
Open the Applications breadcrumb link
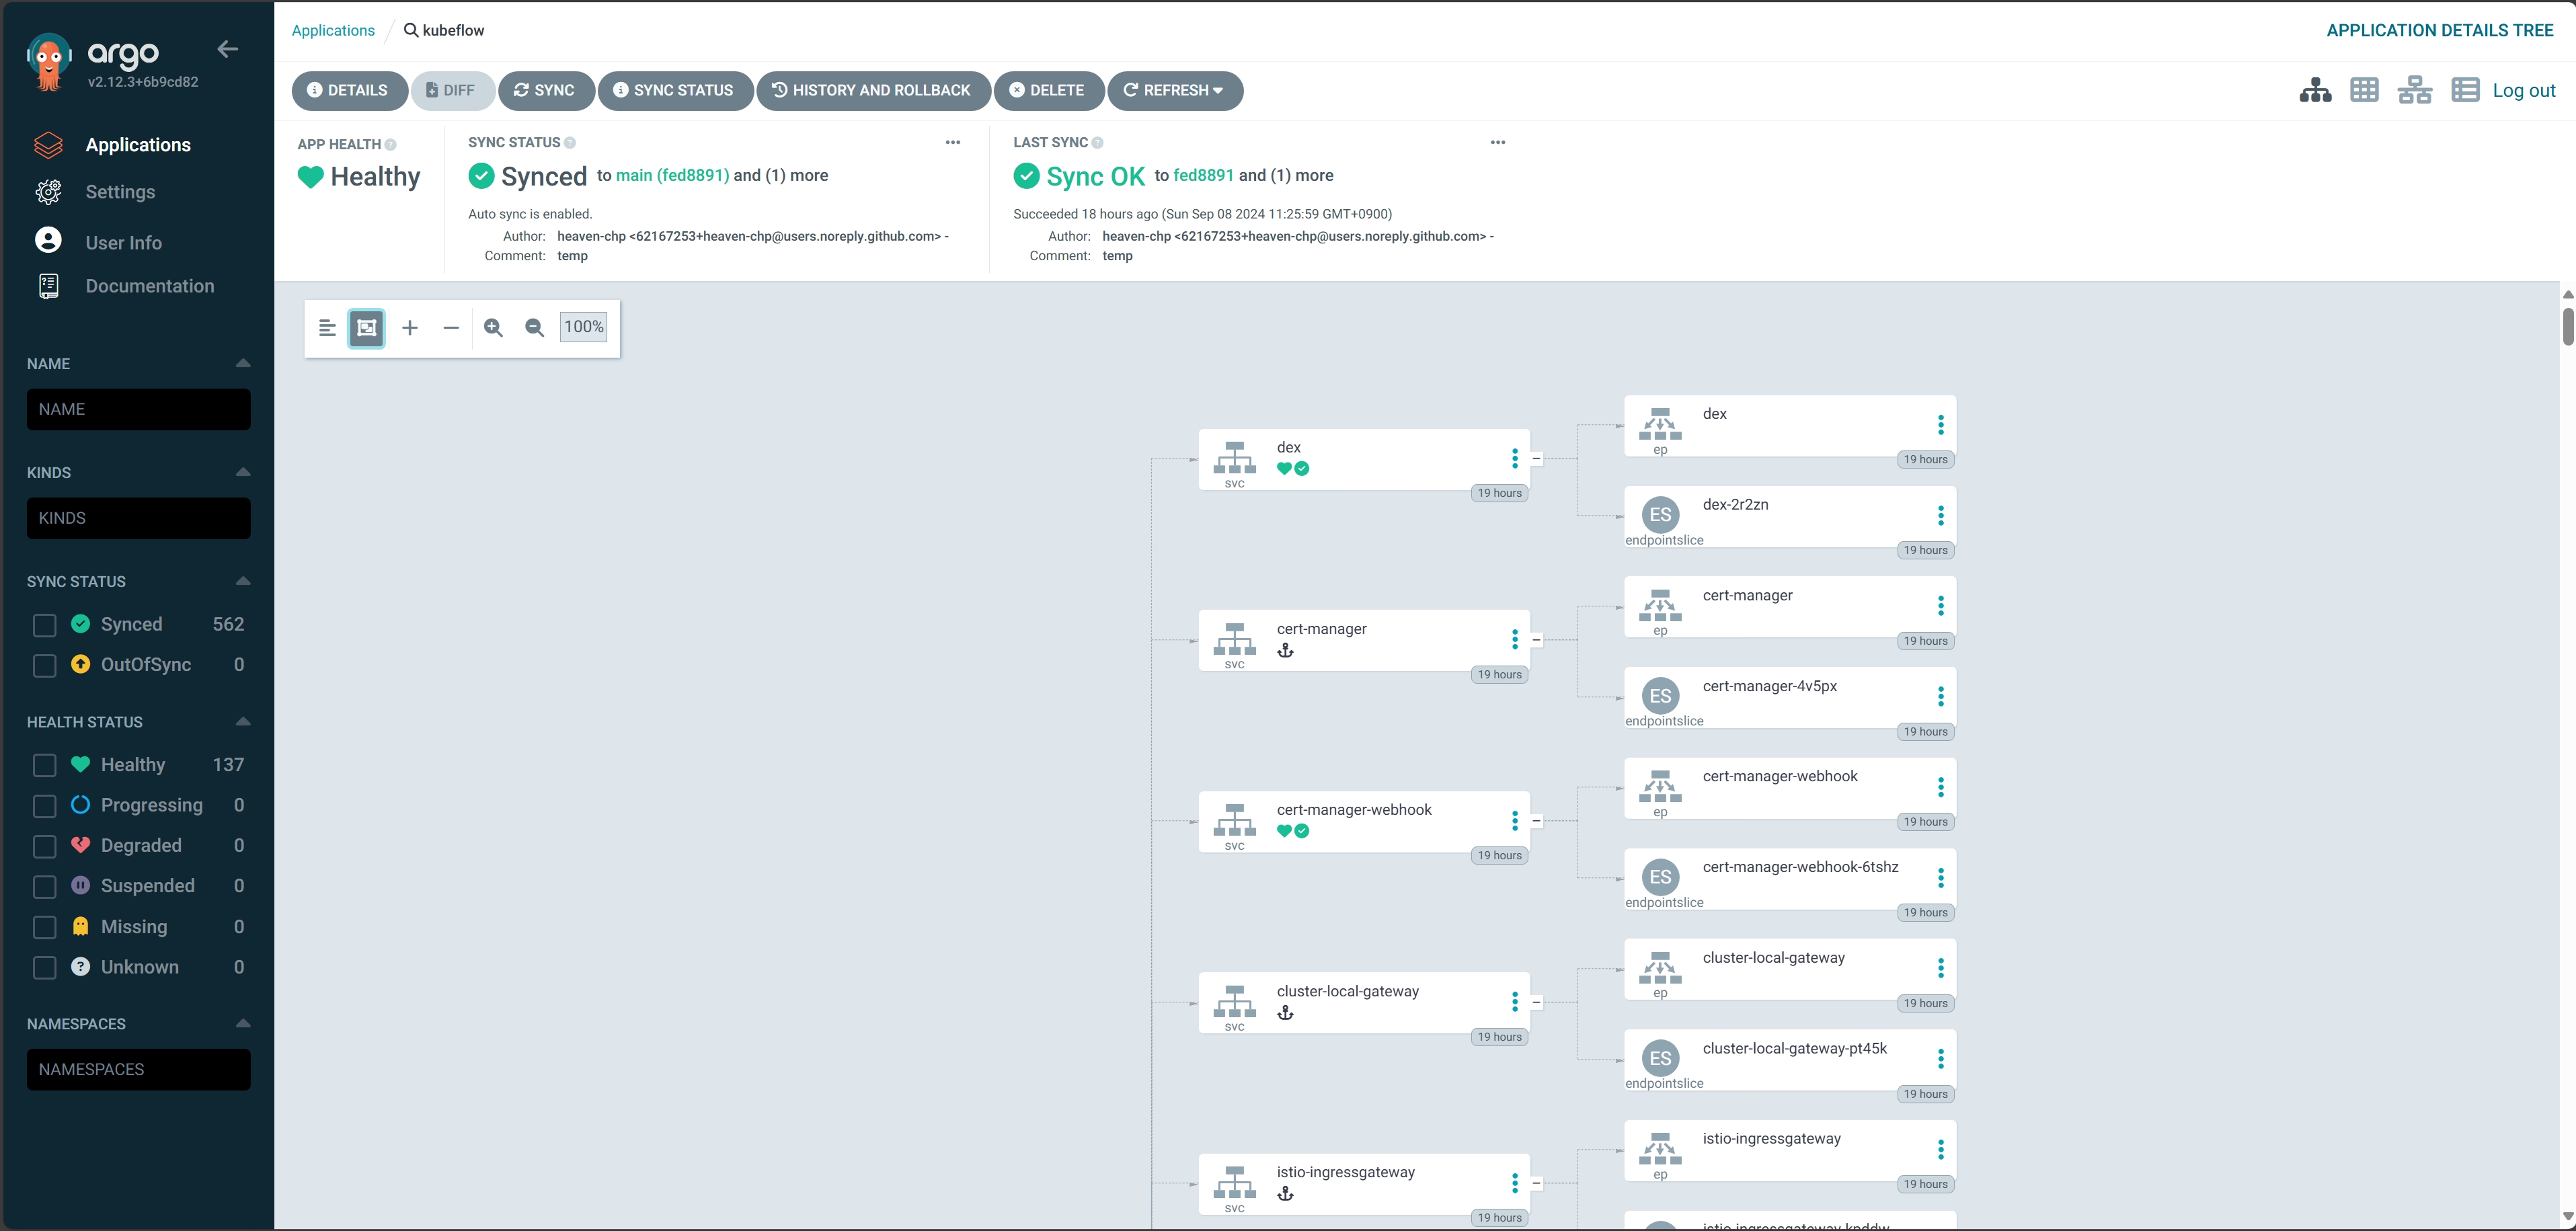pyautogui.click(x=333, y=30)
